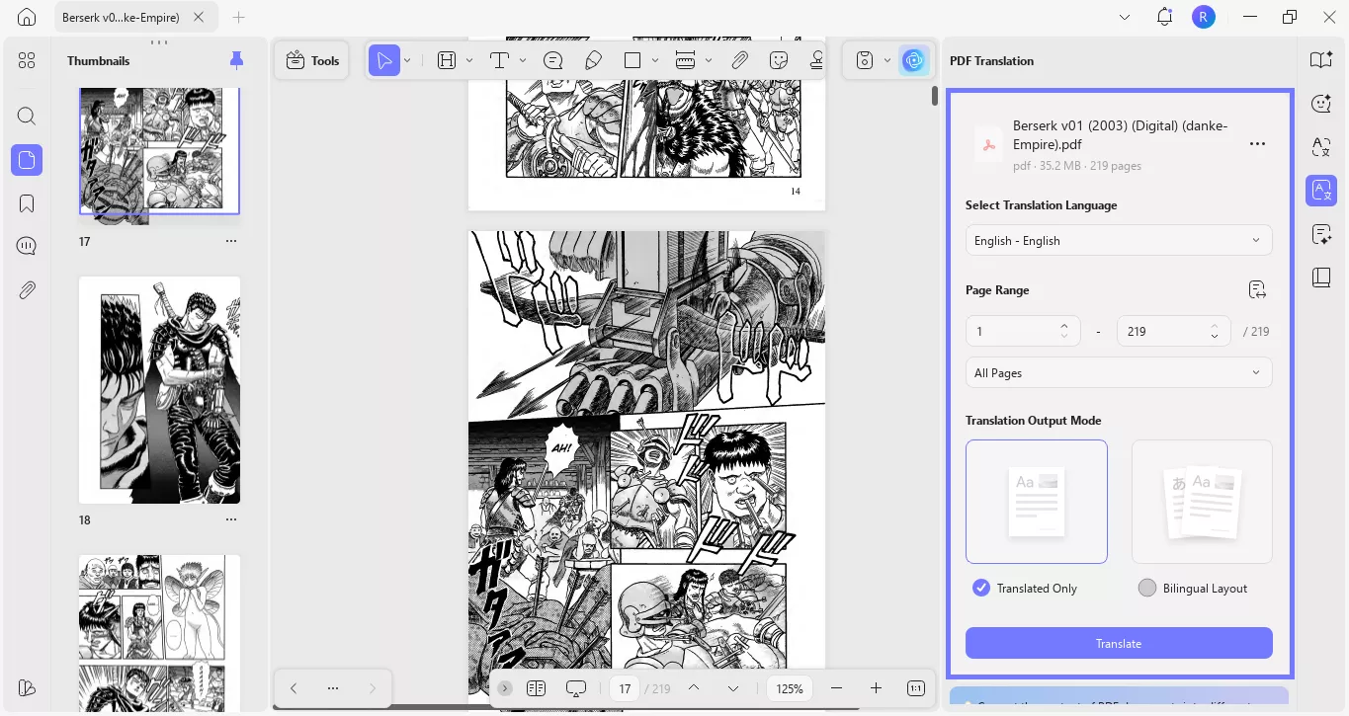The width and height of the screenshot is (1349, 716).
Task: Expand the Text tool options arrow
Action: click(523, 60)
